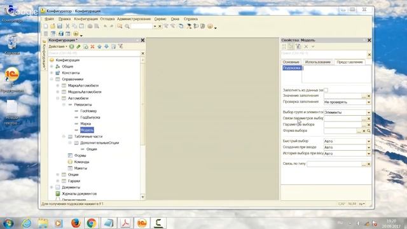Image resolution: width=407 pixels, height=229 pixels.
Task: Click the Undo arrow in the toolbar
Action: 105,26
